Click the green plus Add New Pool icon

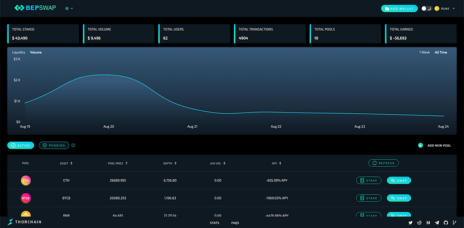pos(420,146)
